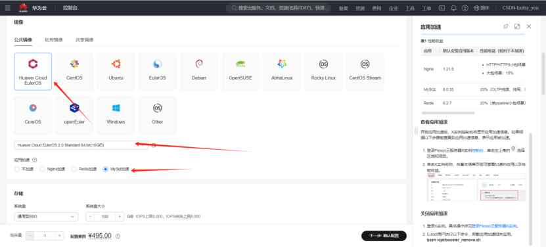Select the 不加速 radio option
Screen dimensions: 546x247
24,169
